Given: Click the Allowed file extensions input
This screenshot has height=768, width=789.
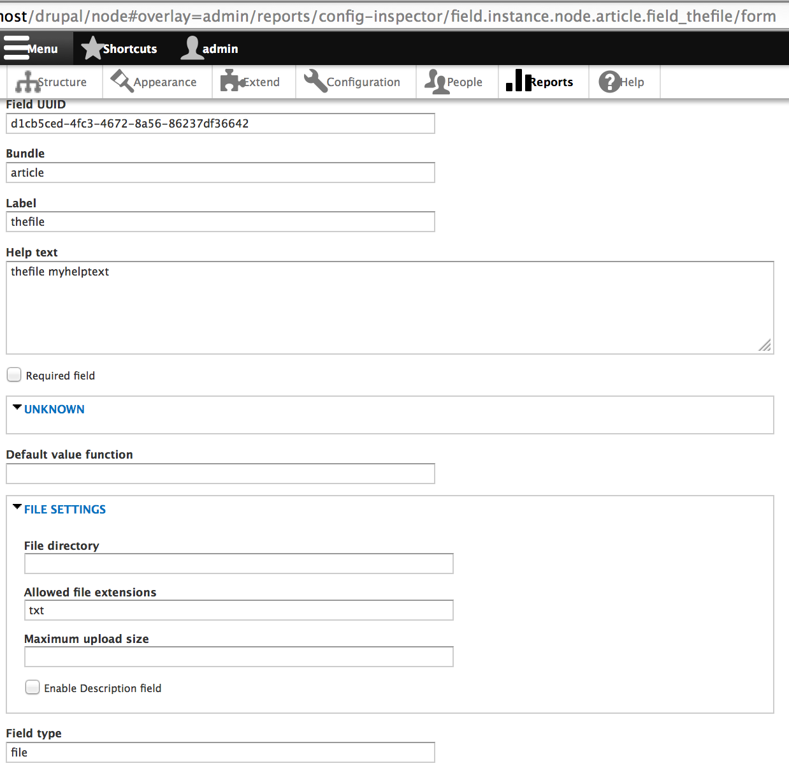Looking at the screenshot, I should pyautogui.click(x=239, y=610).
